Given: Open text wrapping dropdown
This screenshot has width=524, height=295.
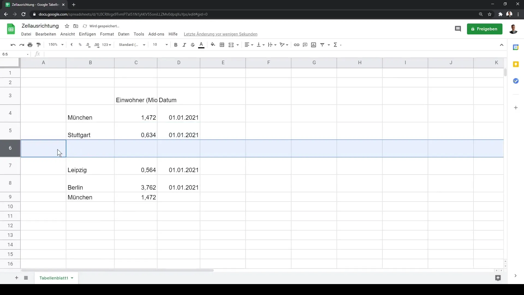Looking at the screenshot, I should pos(272,45).
